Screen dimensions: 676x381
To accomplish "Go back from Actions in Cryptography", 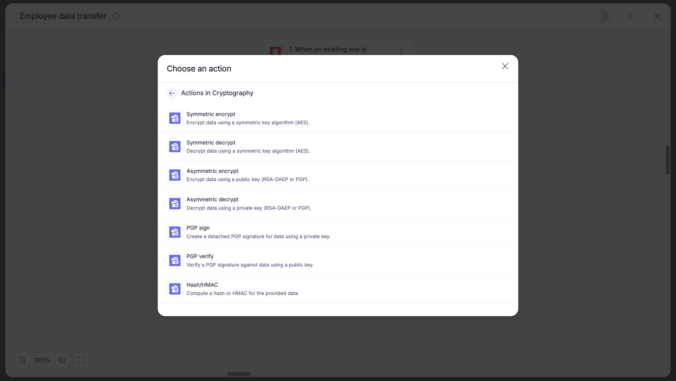I will click(x=172, y=93).
